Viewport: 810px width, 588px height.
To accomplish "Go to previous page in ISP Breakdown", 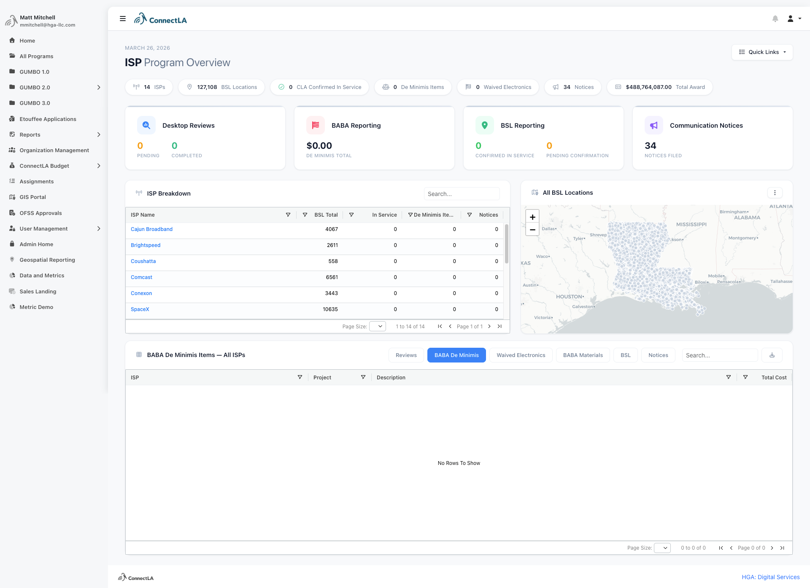I will (450, 326).
